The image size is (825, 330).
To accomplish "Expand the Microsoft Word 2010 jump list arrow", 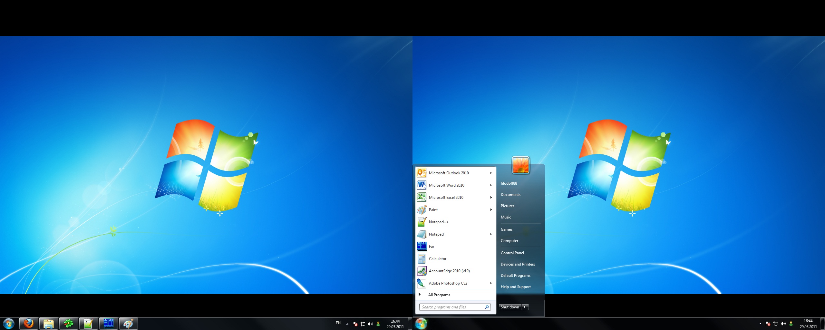I will tap(491, 185).
